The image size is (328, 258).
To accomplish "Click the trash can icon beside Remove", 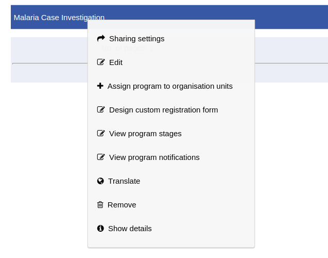I will pos(100,204).
